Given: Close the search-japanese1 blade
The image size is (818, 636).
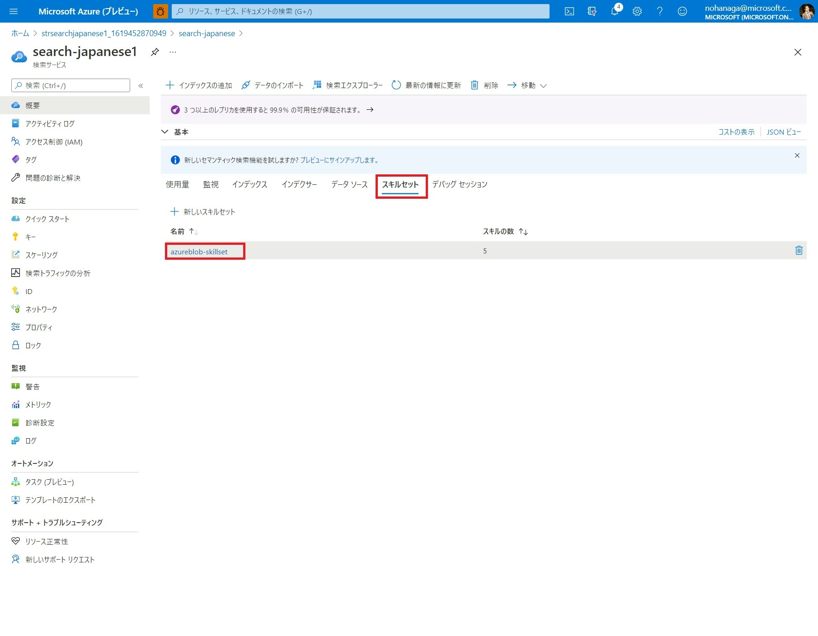Looking at the screenshot, I should [798, 52].
